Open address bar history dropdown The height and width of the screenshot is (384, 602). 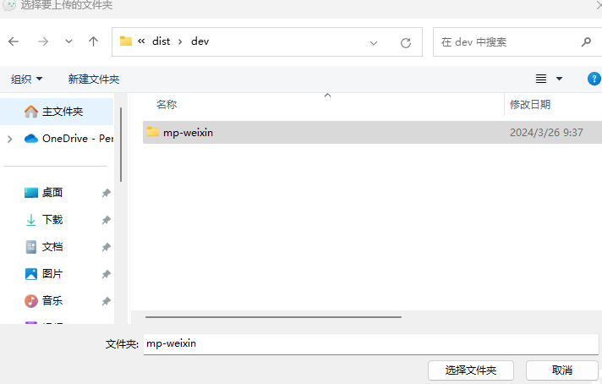coord(374,42)
